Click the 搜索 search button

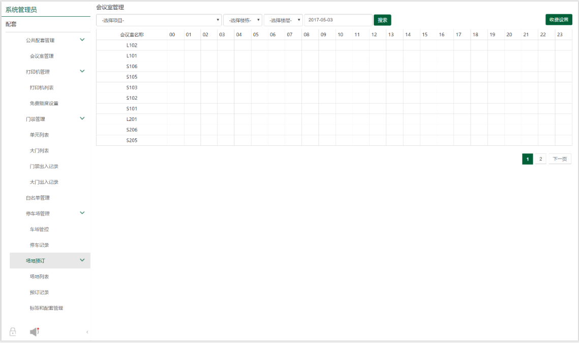(382, 20)
